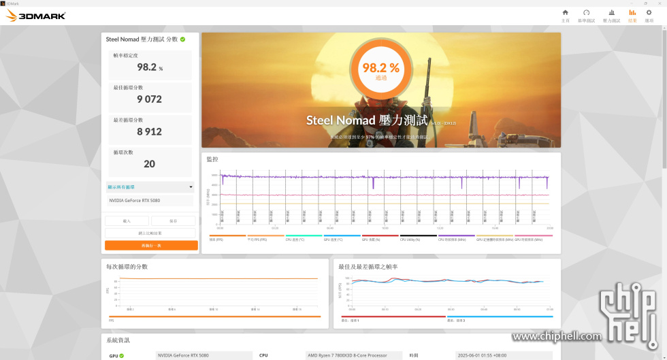Image resolution: width=667 pixels, height=360 pixels.
Task: Toggle GPU load (%) red legend swatch
Action: pos(380,235)
